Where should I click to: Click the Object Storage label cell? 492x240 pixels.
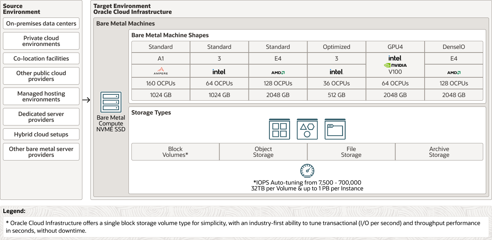(263, 152)
